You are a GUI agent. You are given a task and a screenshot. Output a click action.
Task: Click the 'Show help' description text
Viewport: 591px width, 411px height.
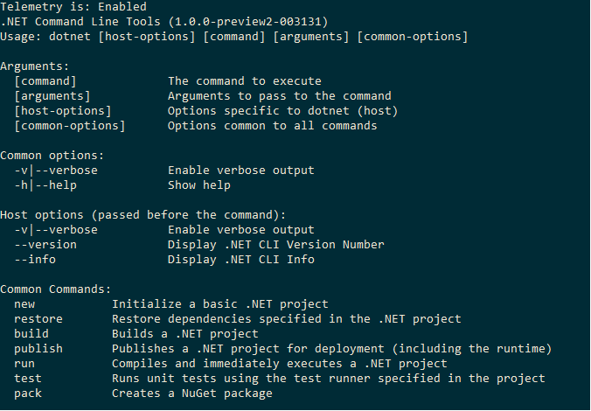point(199,185)
